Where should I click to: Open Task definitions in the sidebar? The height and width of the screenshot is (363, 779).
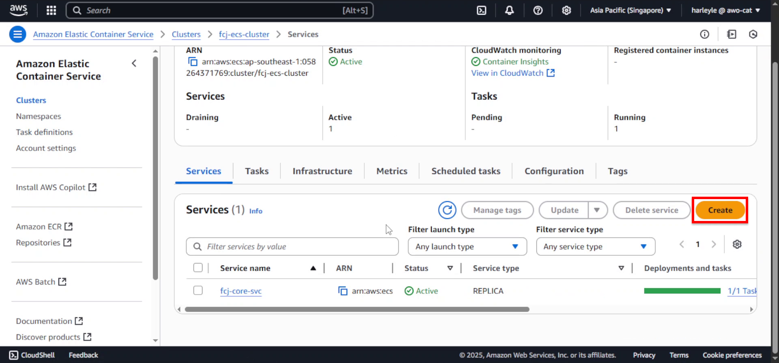point(44,132)
